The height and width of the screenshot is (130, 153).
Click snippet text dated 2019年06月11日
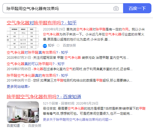tap(69, 80)
